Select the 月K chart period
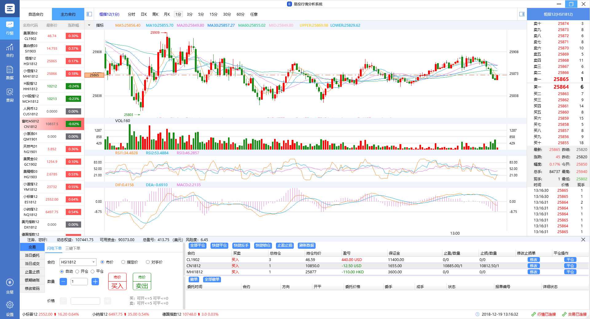Image resolution: width=590 pixels, height=319 pixels. (x=167, y=14)
